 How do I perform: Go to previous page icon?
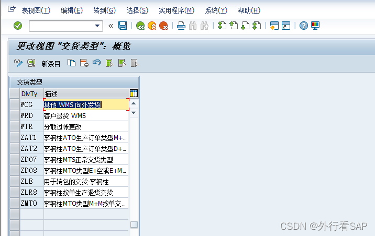[234, 26]
